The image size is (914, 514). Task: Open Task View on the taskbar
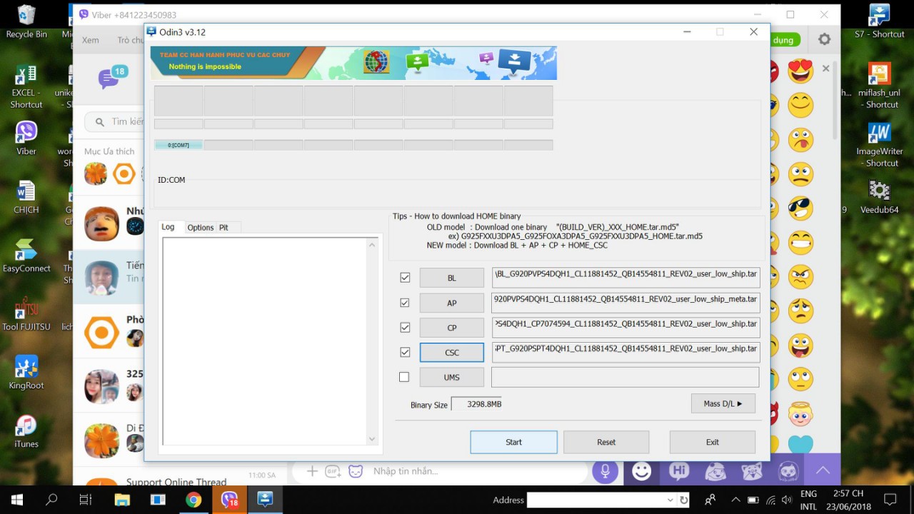point(86,500)
